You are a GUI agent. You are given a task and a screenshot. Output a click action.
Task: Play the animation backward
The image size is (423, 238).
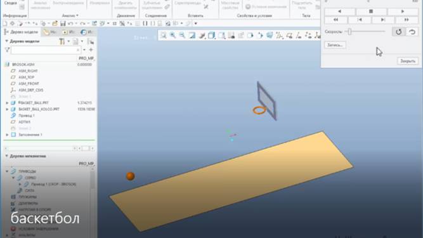pyautogui.click(x=340, y=11)
